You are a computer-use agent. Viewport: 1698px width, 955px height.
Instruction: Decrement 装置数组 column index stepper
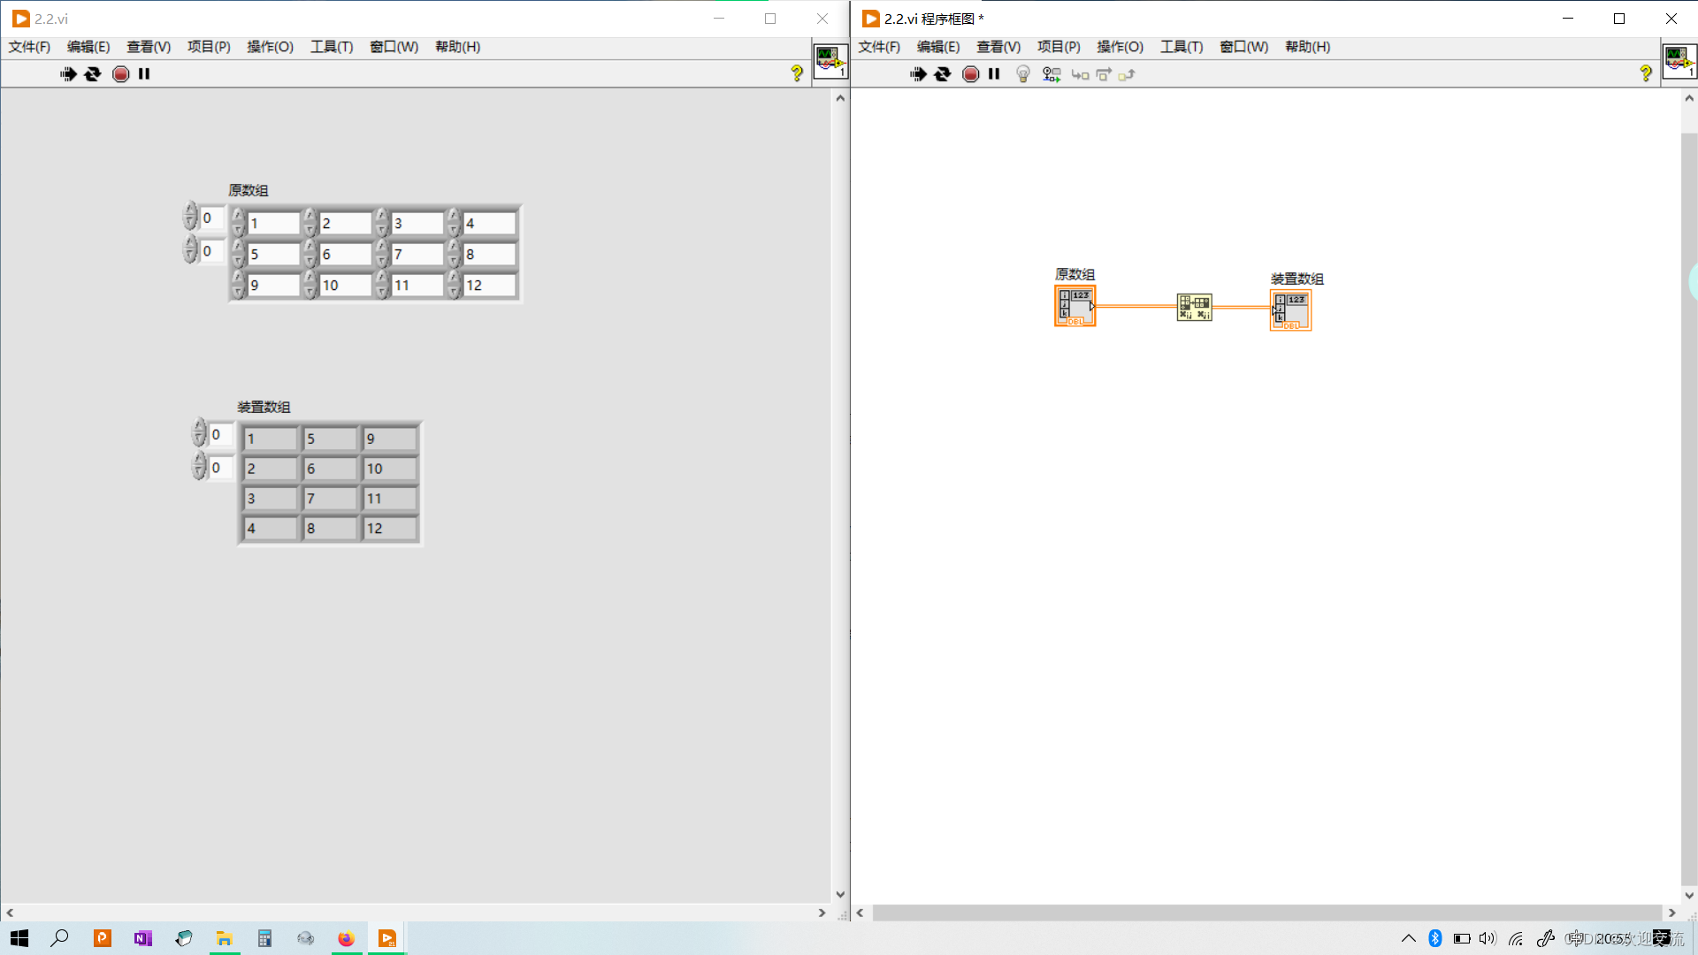point(199,472)
